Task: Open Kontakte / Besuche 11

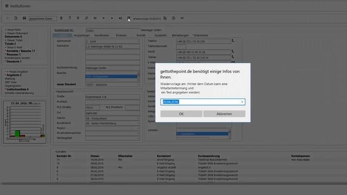Action: 21,51
